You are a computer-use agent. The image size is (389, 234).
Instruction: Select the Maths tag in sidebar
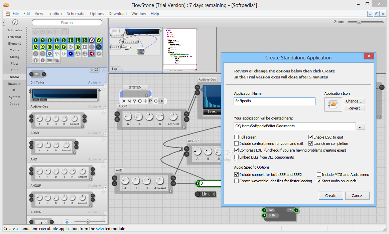click(14, 50)
